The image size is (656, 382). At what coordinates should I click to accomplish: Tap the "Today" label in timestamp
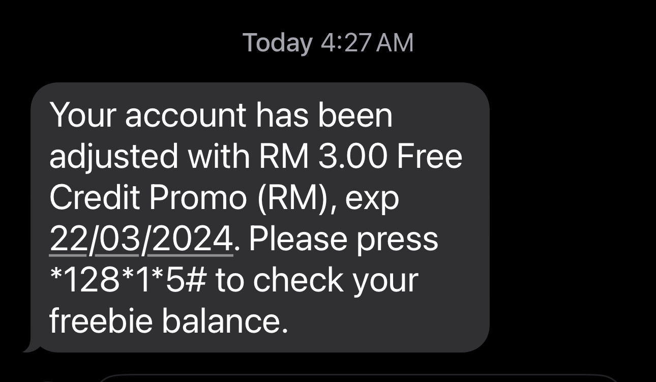point(277,43)
